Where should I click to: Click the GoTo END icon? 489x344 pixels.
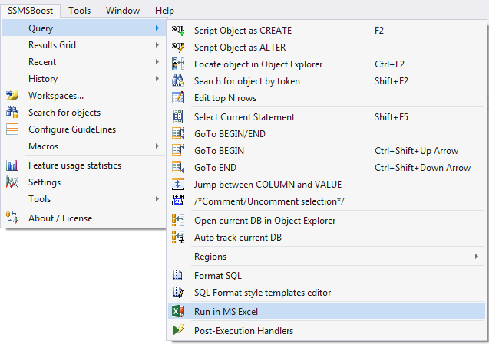[x=178, y=168]
